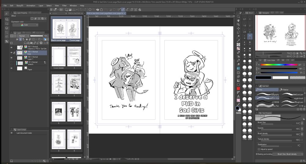
Task: Select the Operation object tool
Action: point(238,24)
